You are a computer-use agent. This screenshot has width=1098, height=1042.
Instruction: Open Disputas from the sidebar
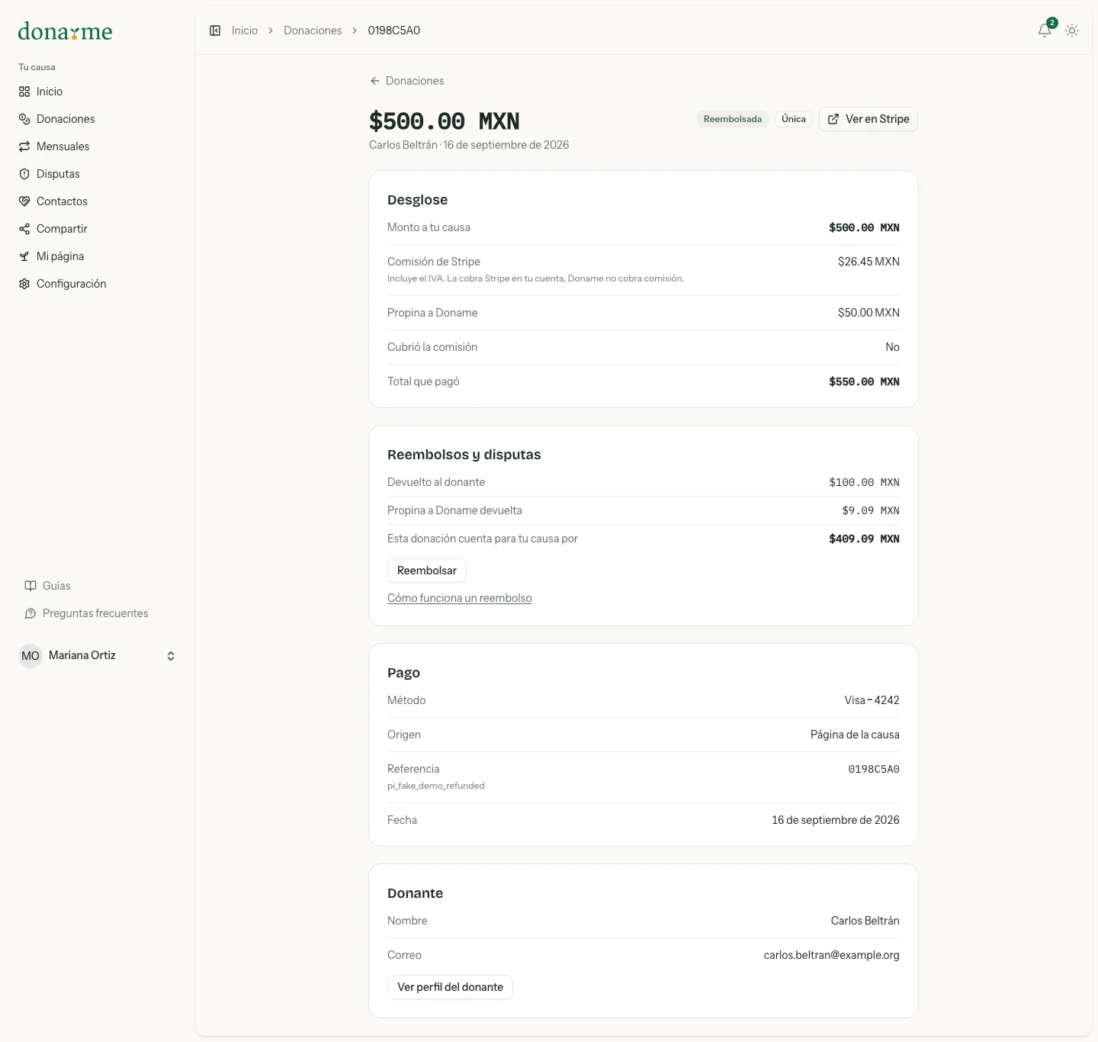(x=98, y=174)
